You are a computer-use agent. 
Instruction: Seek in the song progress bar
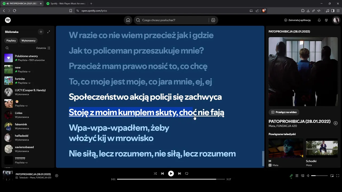[x=171, y=179]
